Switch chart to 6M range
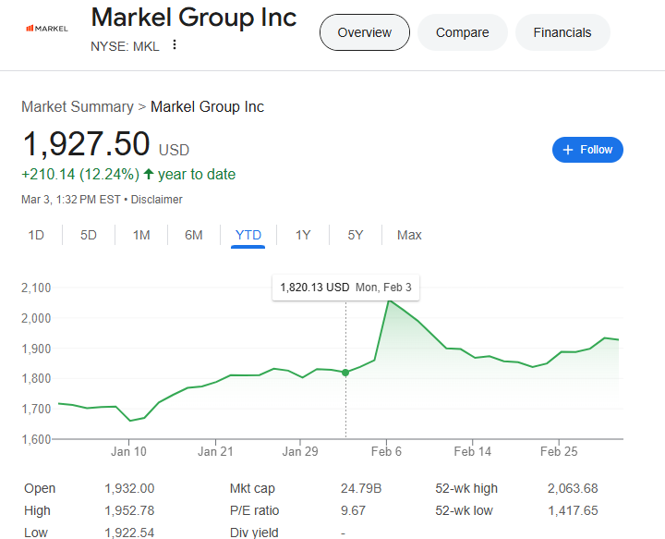Viewport: 665px width, 539px height. point(194,235)
